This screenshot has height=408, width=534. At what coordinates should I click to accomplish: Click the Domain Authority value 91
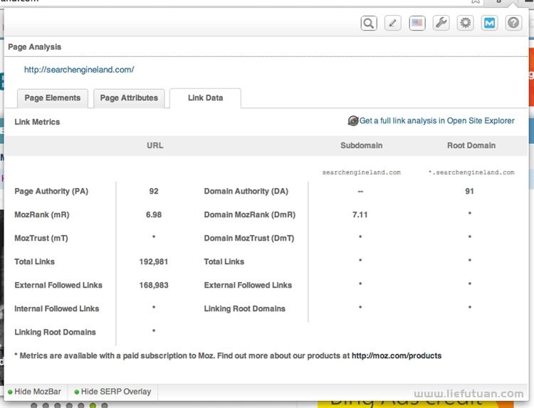[469, 191]
